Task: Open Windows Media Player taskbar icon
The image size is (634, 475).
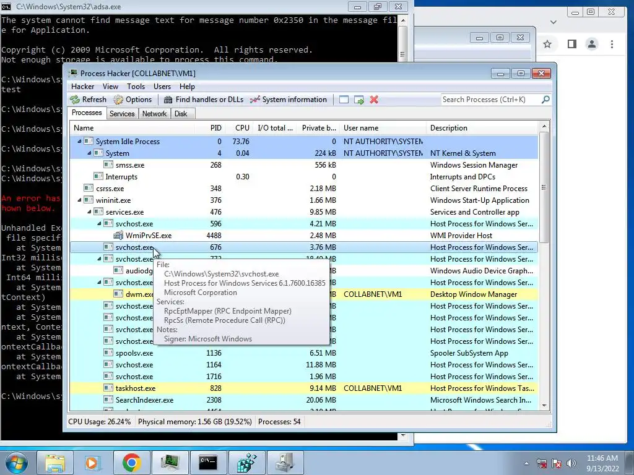Action: 93,463
